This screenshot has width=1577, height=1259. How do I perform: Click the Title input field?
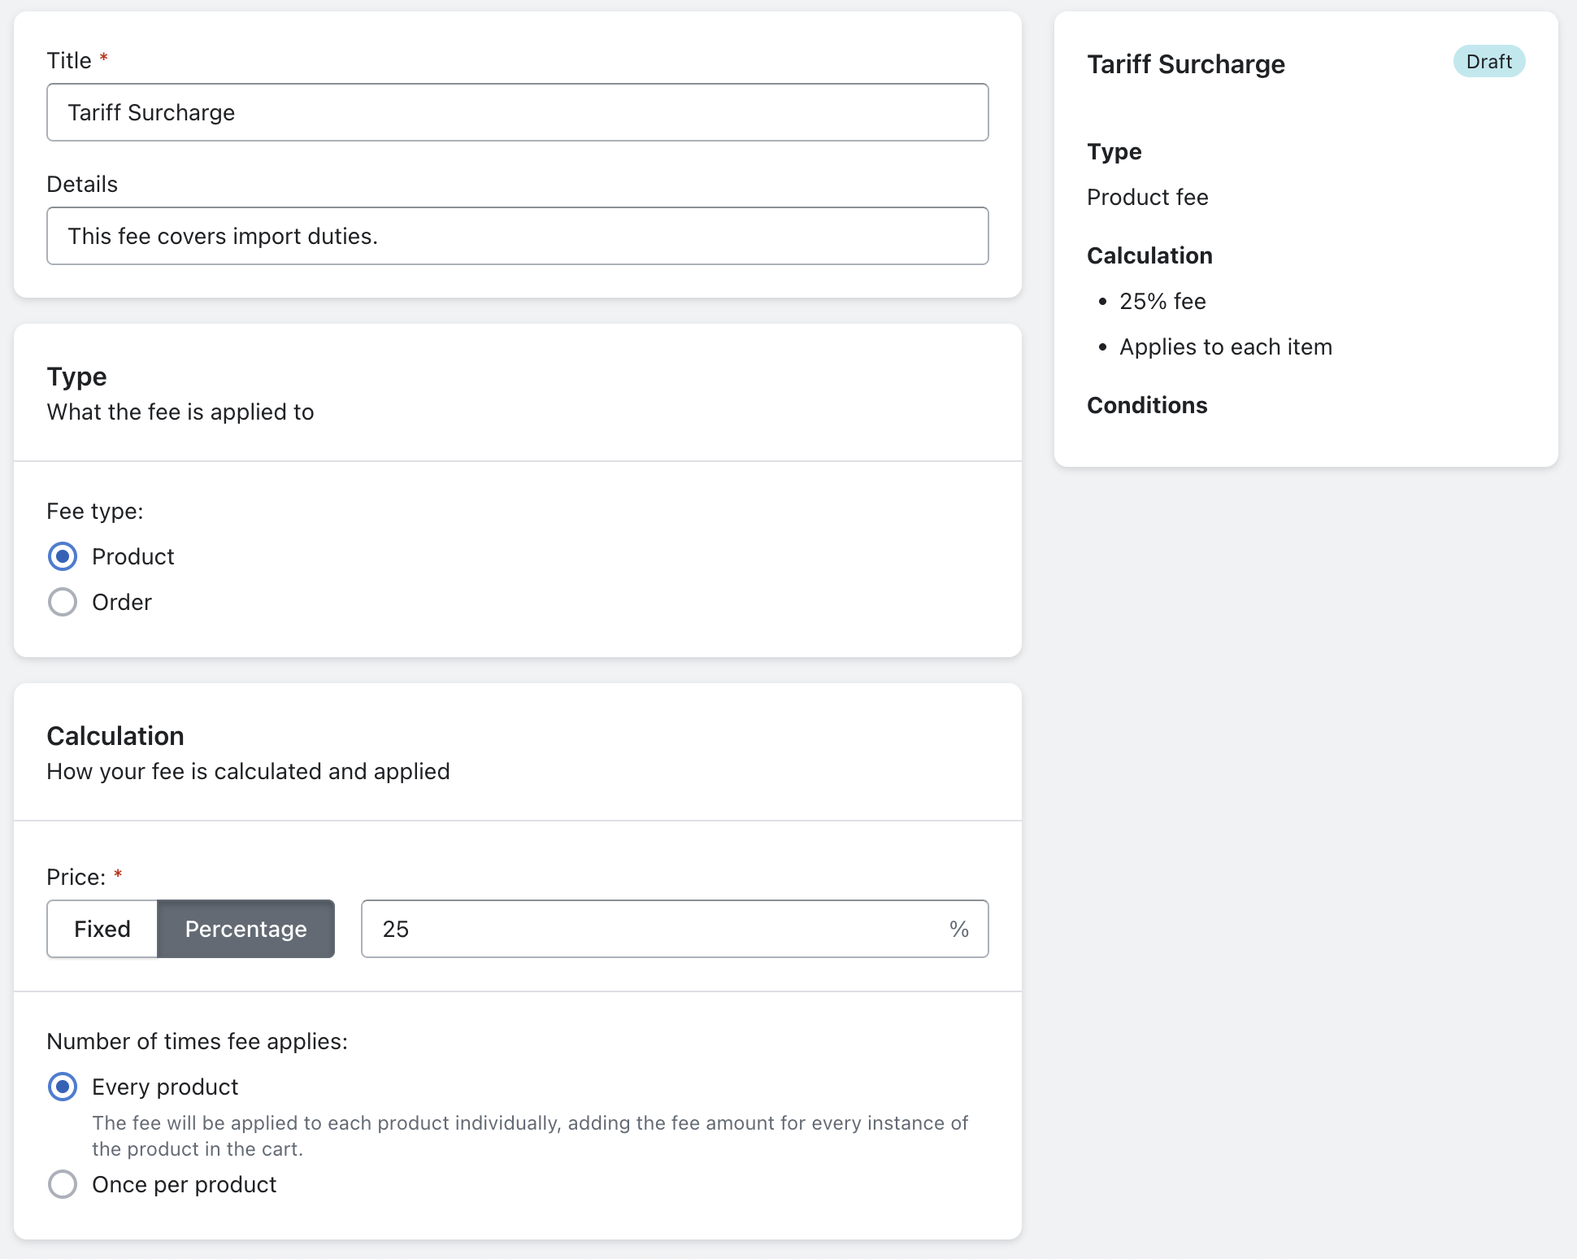point(517,112)
